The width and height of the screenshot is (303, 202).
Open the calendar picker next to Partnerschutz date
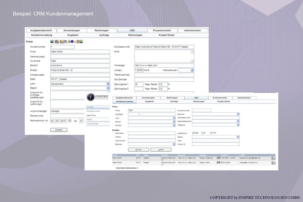[x=70, y=121]
